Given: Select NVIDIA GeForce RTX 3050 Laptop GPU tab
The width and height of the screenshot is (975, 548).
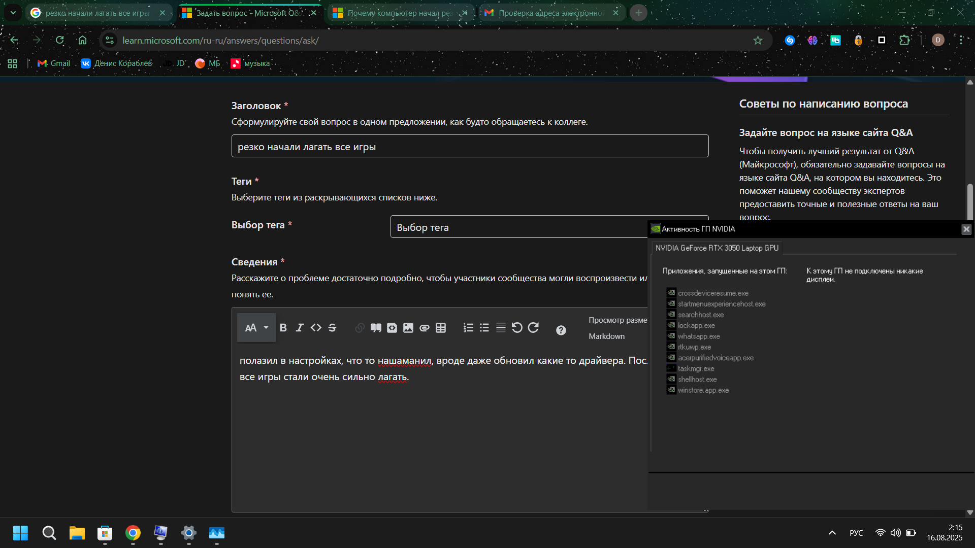Looking at the screenshot, I should (717, 248).
